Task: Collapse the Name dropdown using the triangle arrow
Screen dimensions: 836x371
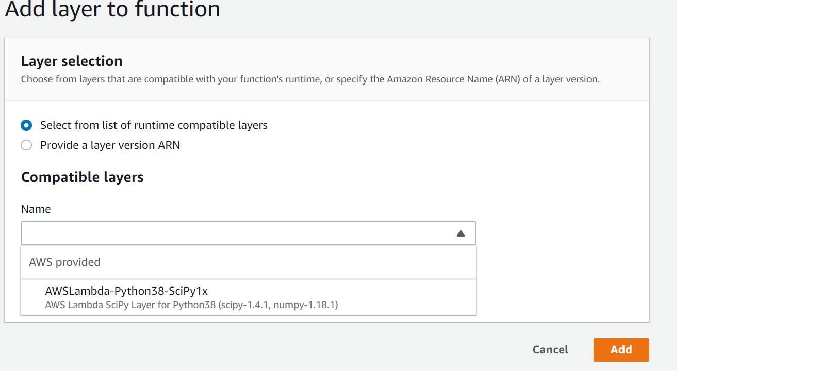Action: pyautogui.click(x=461, y=233)
